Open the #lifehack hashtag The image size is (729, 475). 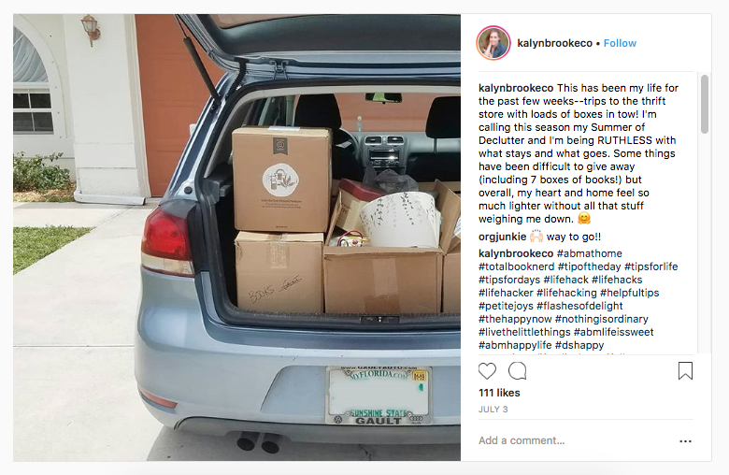(565, 280)
